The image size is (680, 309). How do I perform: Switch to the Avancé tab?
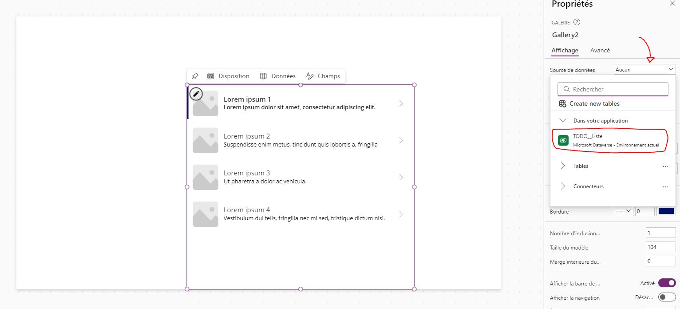[x=600, y=50]
